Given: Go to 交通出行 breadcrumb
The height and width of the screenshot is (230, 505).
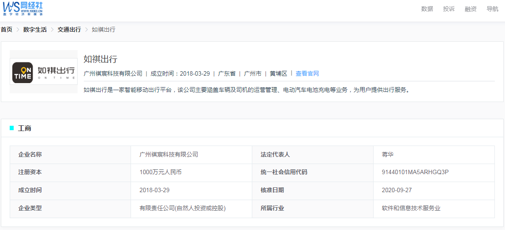Looking at the screenshot, I should click(69, 29).
